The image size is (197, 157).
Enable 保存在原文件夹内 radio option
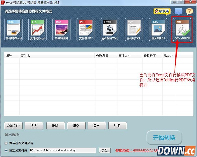6,143
